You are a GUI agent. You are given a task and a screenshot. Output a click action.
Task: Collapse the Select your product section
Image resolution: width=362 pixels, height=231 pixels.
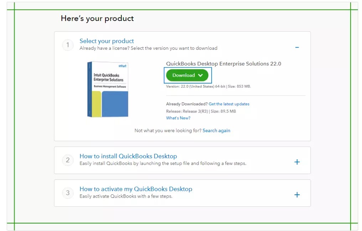pyautogui.click(x=297, y=47)
